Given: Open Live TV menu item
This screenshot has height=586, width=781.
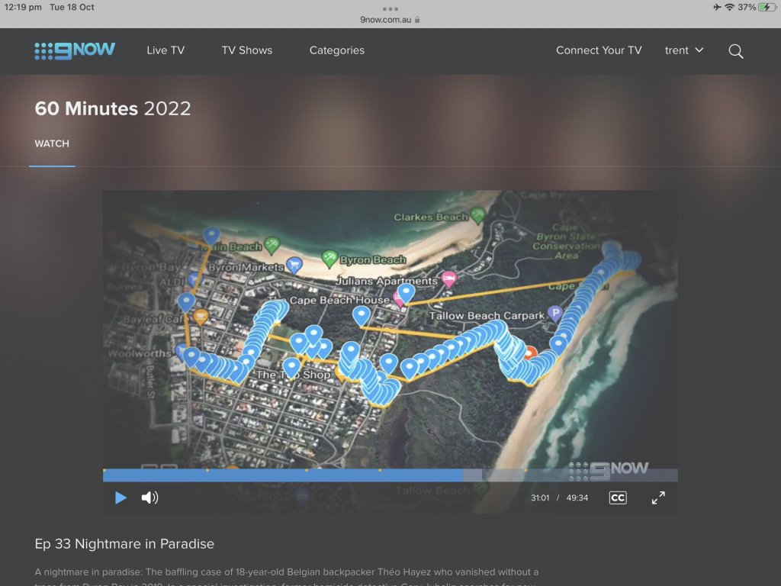Looking at the screenshot, I should 166,50.
